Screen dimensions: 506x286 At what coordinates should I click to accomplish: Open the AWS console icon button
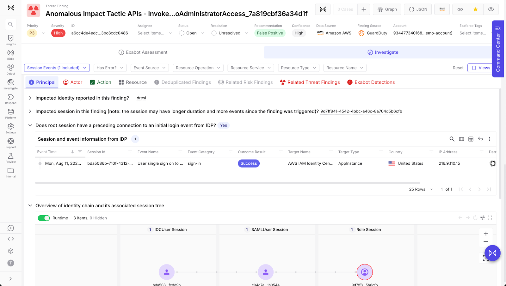tap(442, 9)
